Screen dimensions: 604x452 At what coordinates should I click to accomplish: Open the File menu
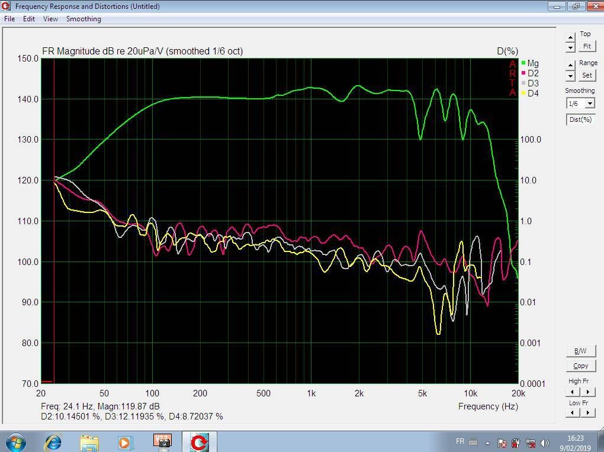point(9,19)
